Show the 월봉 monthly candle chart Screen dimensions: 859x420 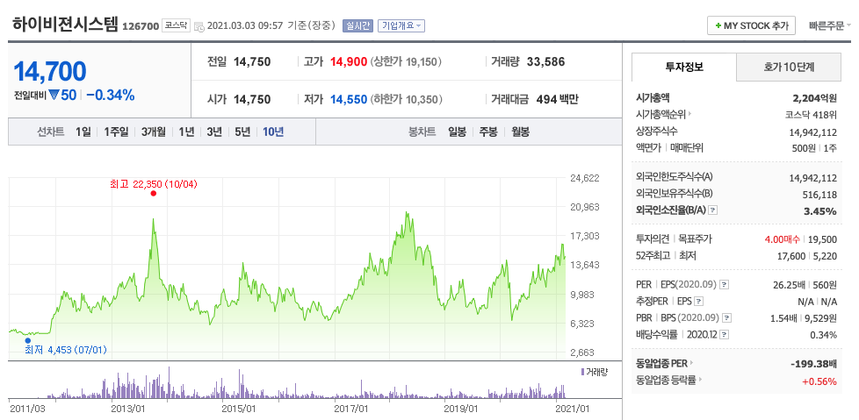pos(521,132)
